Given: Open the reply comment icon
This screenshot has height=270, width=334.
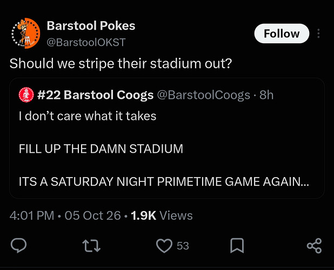Looking at the screenshot, I should pos(19,246).
